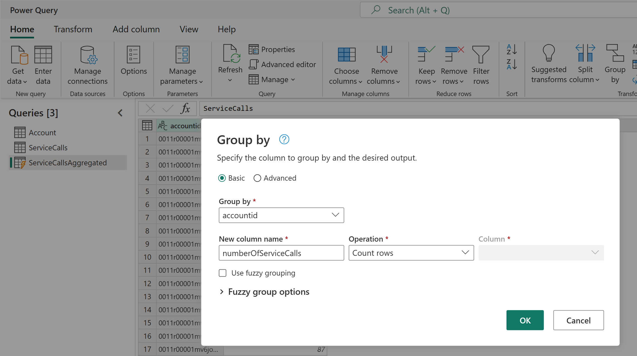Open the Add column tab

coord(136,29)
